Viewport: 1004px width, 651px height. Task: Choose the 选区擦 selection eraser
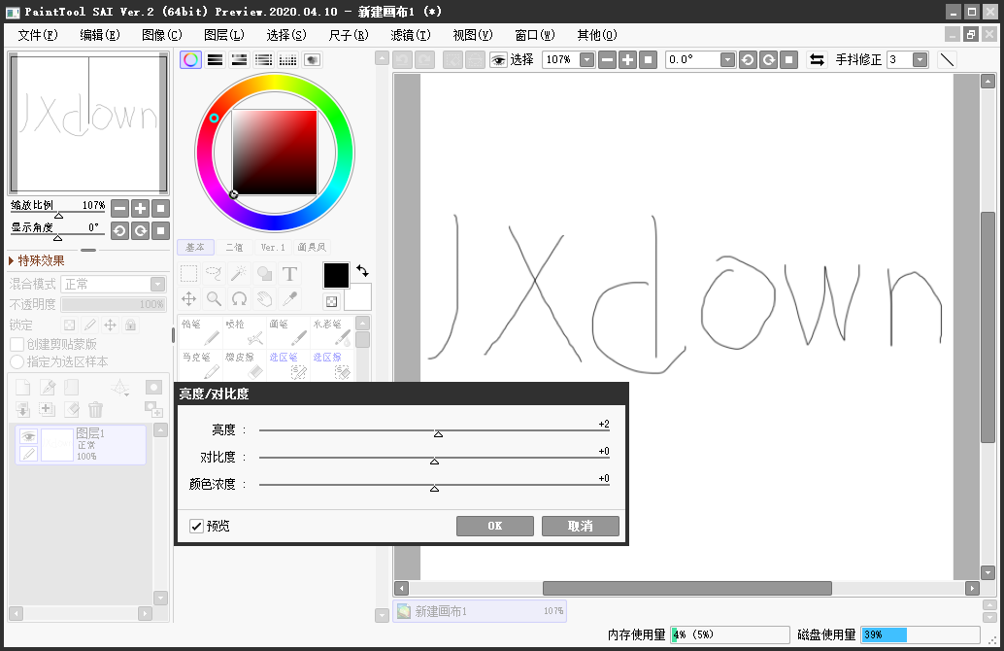[x=331, y=364]
